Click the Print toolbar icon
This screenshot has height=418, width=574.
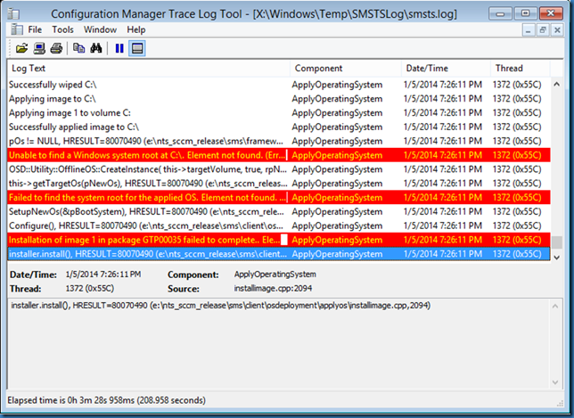56,48
